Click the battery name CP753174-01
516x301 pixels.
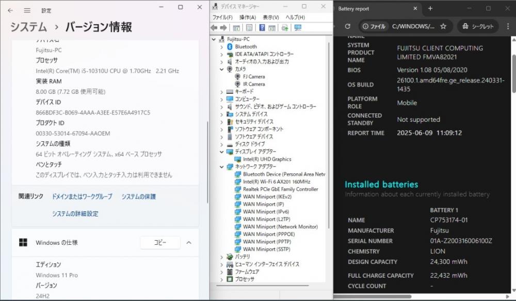point(449,220)
